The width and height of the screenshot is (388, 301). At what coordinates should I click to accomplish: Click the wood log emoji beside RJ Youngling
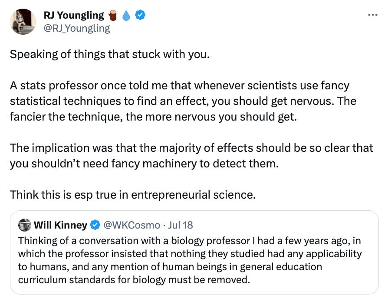113,15
